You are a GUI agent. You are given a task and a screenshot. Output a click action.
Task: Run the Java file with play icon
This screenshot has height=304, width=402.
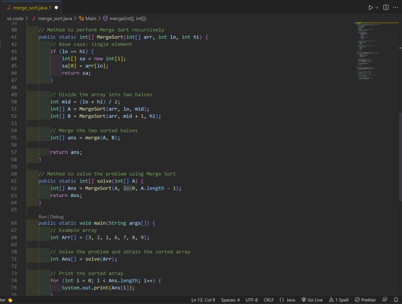coord(370,8)
